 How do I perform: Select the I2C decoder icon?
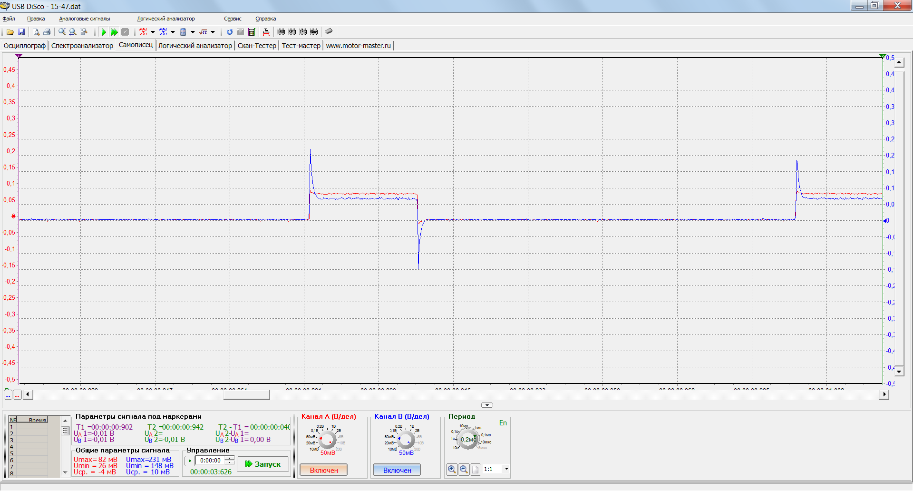[303, 32]
